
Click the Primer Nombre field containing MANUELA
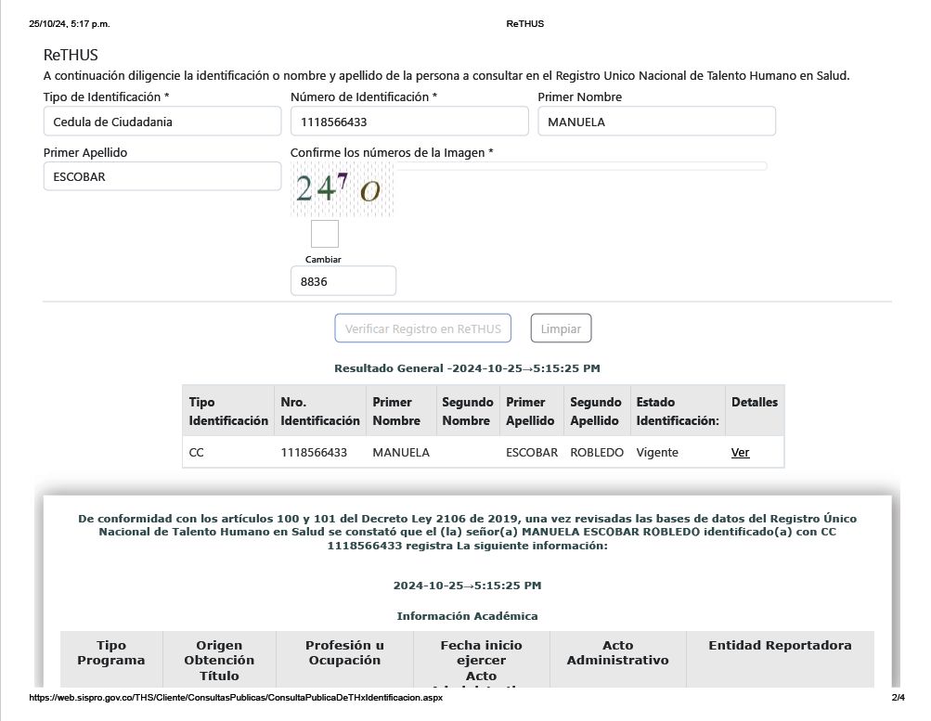pyautogui.click(x=656, y=122)
